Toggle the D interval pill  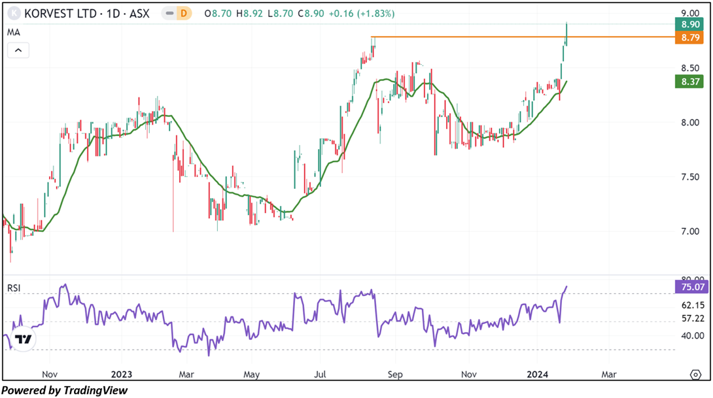[177, 14]
